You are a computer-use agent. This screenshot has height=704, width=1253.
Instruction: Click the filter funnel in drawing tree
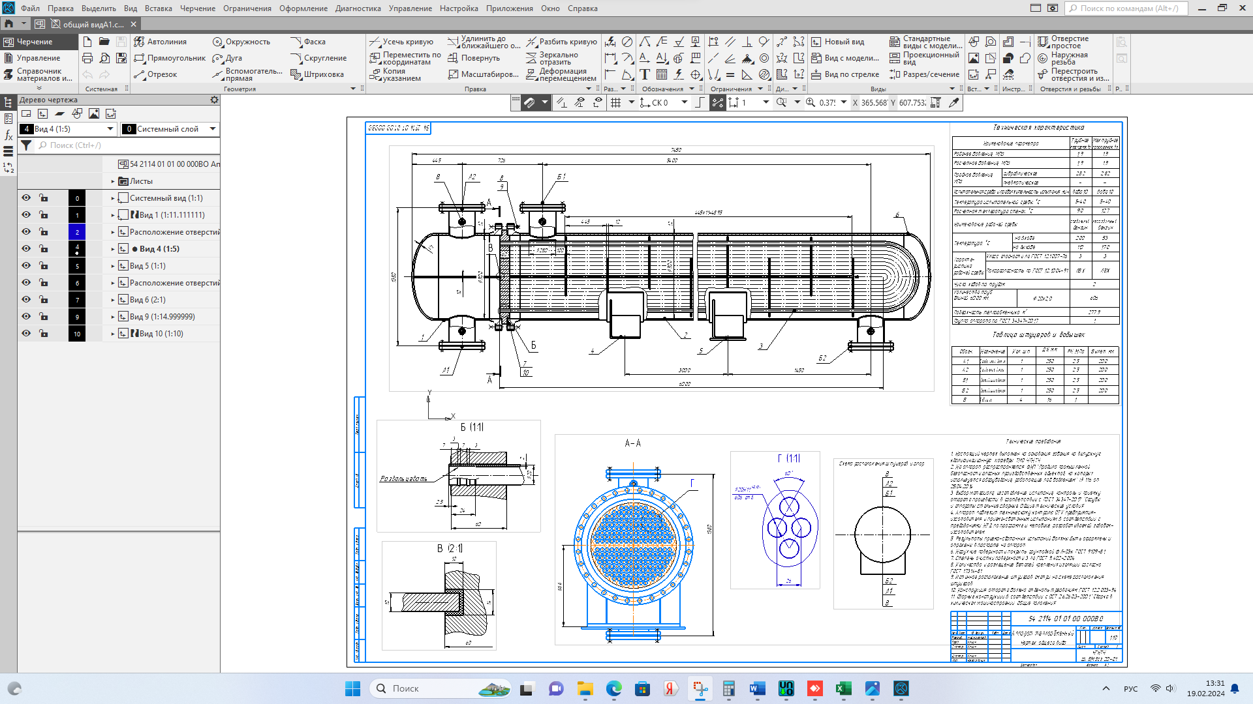tap(26, 145)
